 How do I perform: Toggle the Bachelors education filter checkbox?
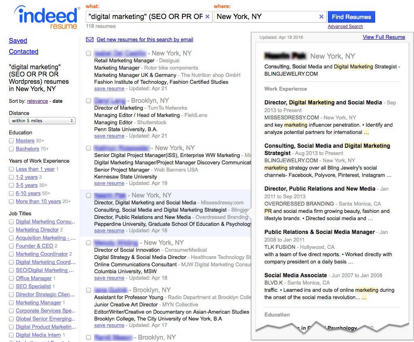11,149
